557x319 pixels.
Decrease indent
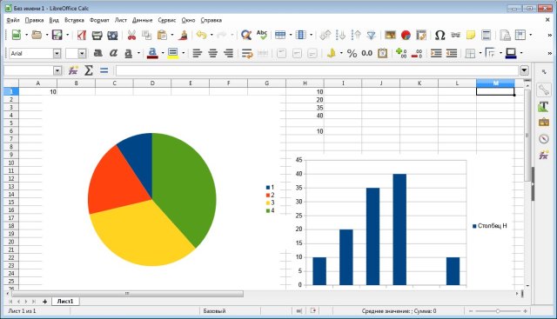[452, 53]
